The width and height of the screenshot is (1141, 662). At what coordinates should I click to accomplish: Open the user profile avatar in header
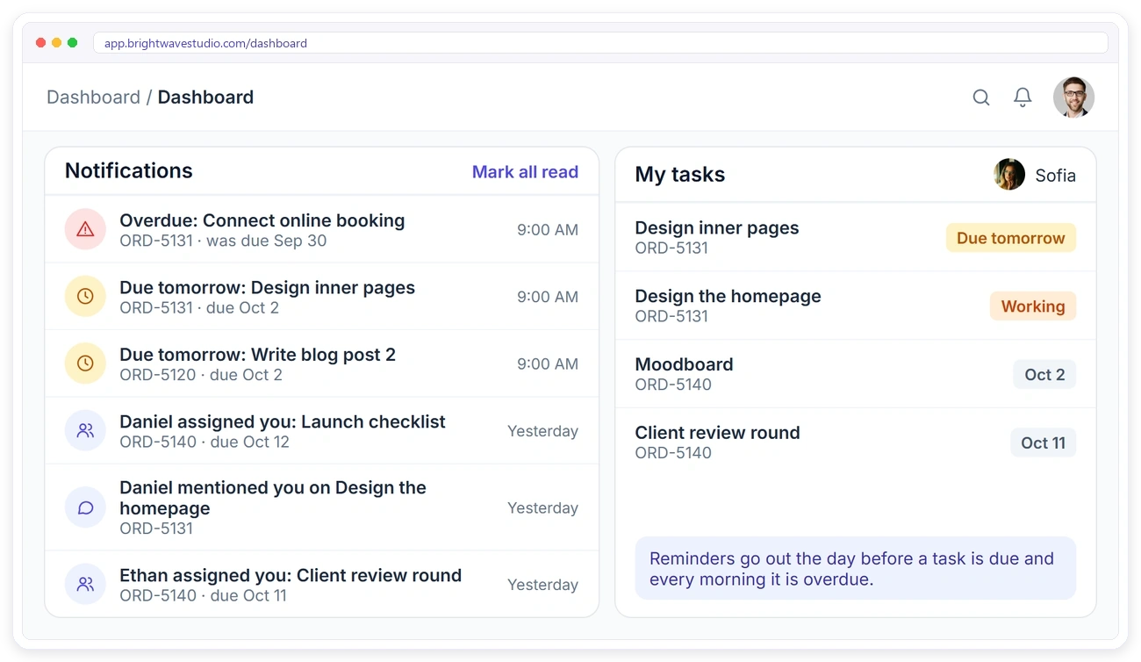(1073, 97)
